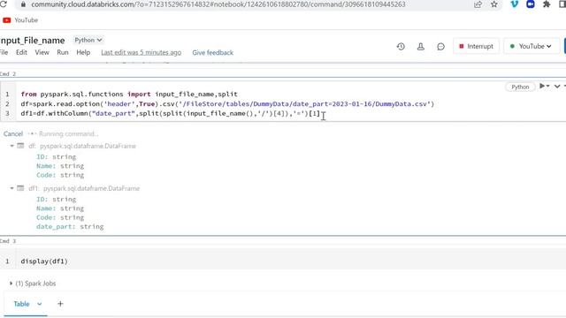Click code line 2 with the spark.read statement
Image resolution: width=566 pixels, height=318 pixels.
pyautogui.click(x=227, y=104)
